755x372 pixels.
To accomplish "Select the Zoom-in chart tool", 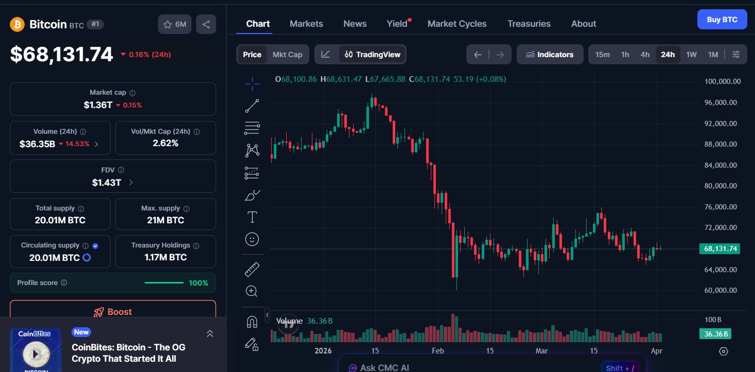I will (x=252, y=291).
